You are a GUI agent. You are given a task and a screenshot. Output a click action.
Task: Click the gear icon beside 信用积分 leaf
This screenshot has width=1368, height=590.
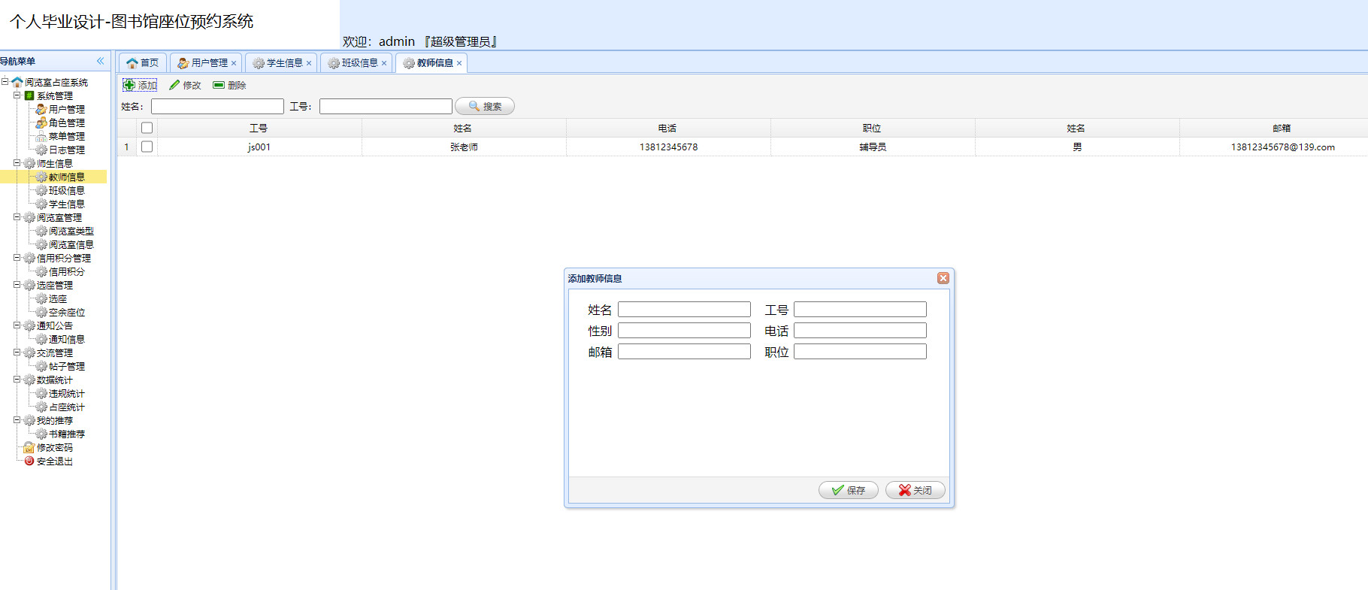click(41, 272)
